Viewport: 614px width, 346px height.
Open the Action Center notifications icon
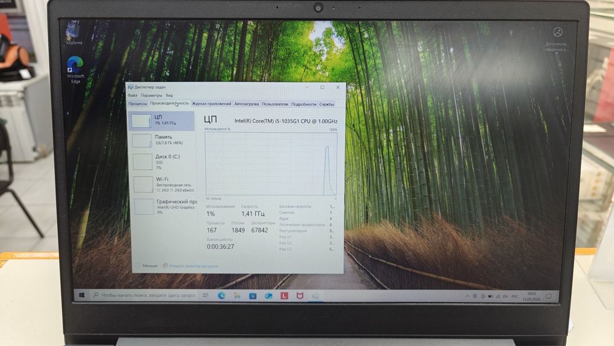(548, 296)
